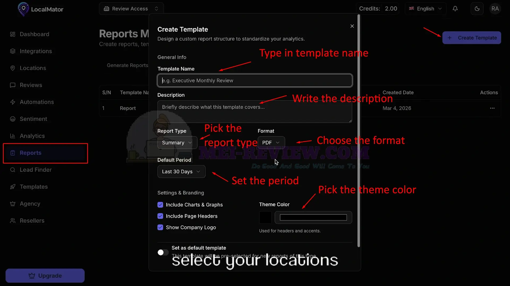This screenshot has width=510, height=286.
Task: Open notifications bell
Action: tap(455, 9)
